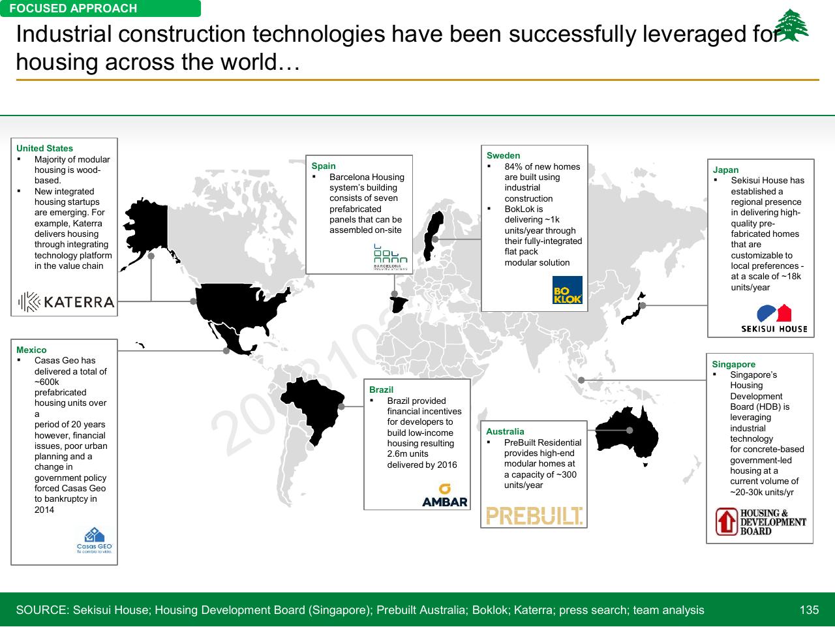
Task: Select the Spain shape on the map
Action: click(399, 305)
